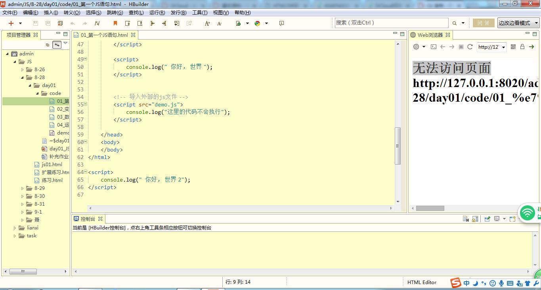Image resolution: width=541 pixels, height=290 pixels.
Task: Open the 工具(T) menu
Action: coord(200,13)
